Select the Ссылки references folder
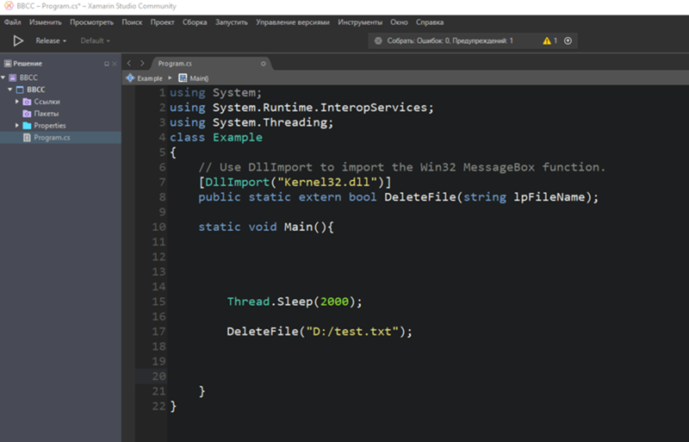The height and width of the screenshot is (442, 689). pyautogui.click(x=47, y=102)
